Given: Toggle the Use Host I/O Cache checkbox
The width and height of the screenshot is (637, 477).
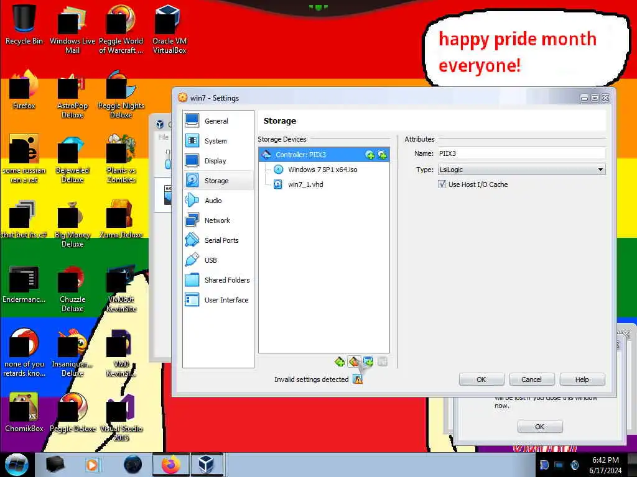Looking at the screenshot, I should tap(442, 184).
